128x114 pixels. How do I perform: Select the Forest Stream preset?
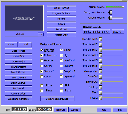click(x=18, y=77)
